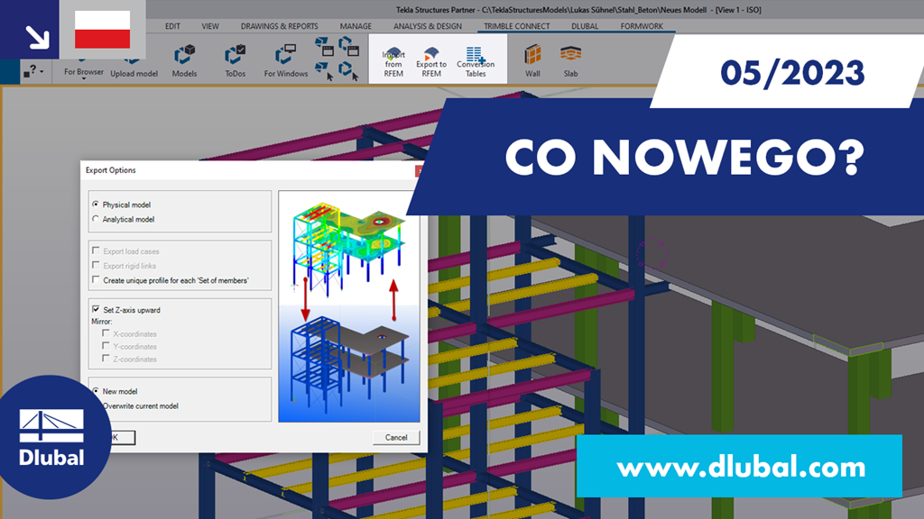Select the Analytical model option
This screenshot has width=924, height=519.
[96, 219]
